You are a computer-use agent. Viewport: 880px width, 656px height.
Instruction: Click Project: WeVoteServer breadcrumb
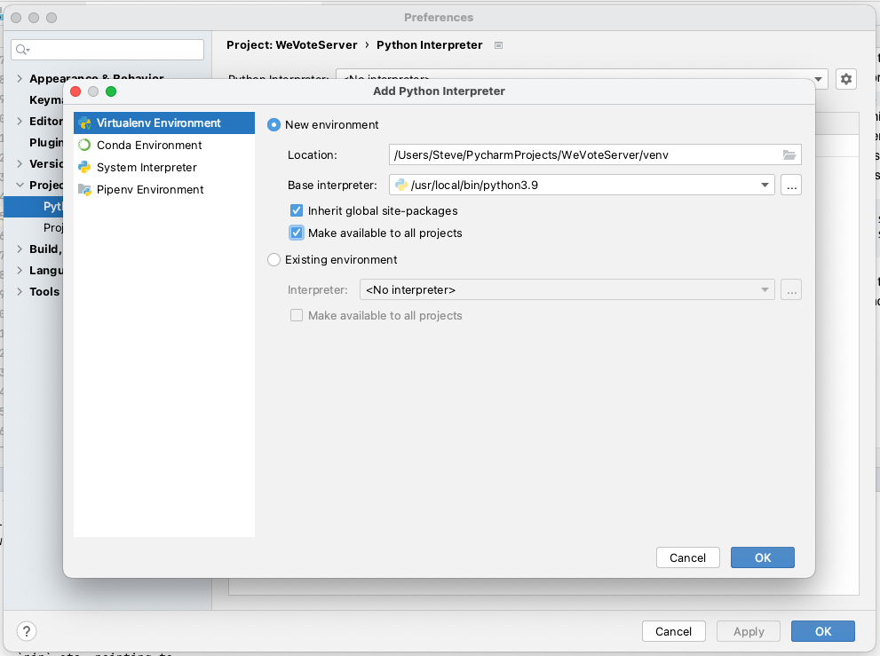click(x=292, y=45)
